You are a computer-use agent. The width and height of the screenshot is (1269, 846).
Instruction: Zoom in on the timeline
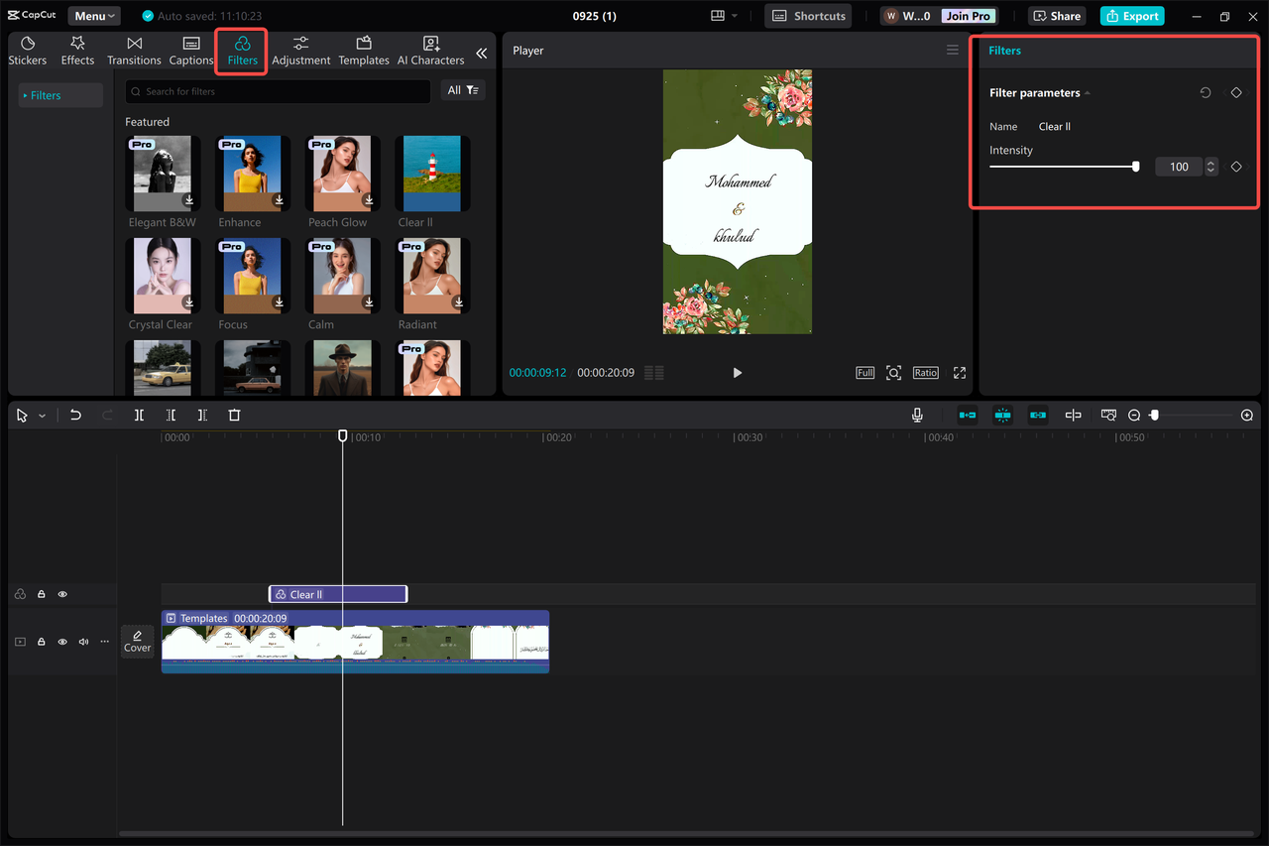pos(1246,415)
